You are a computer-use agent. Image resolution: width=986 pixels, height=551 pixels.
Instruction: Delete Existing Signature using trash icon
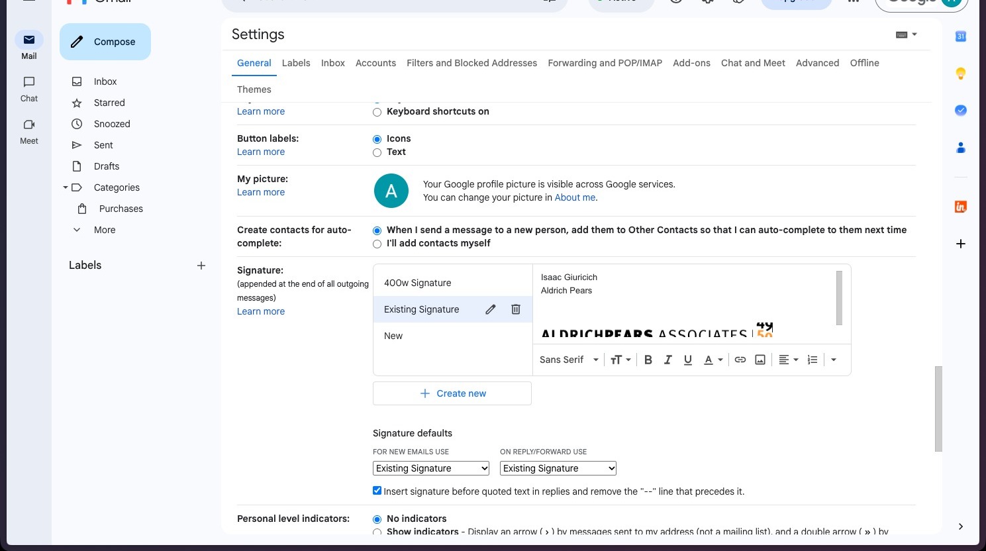click(x=516, y=309)
